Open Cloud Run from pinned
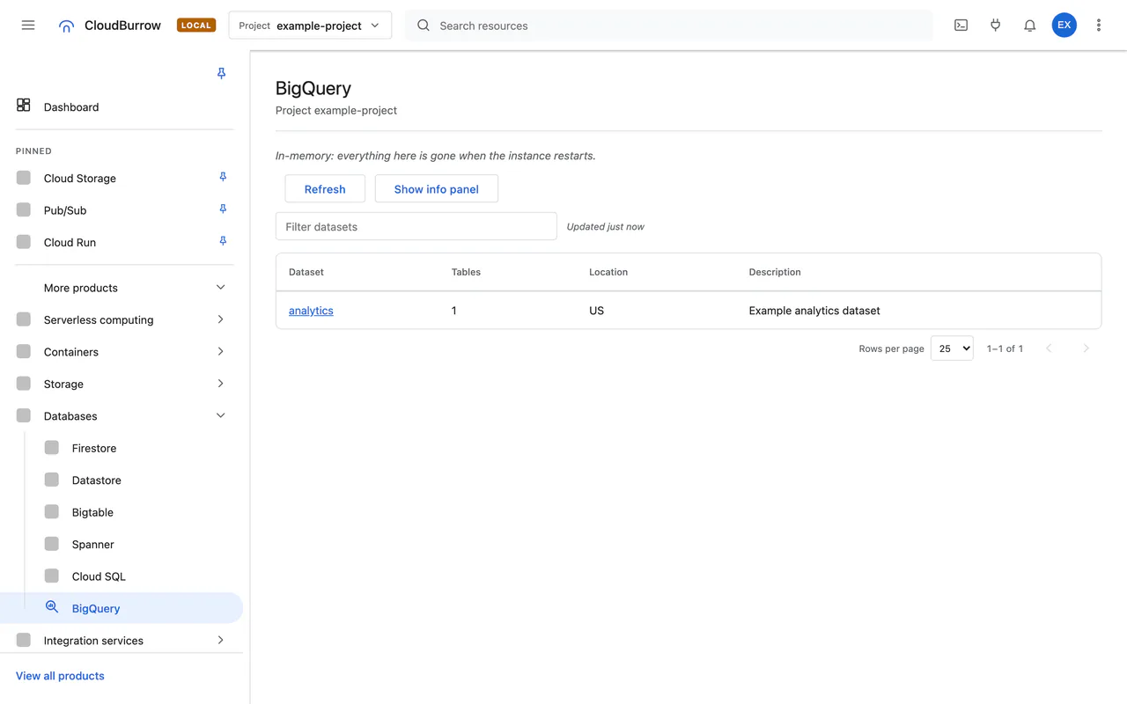Viewport: 1127px width, 704px height. (70, 243)
